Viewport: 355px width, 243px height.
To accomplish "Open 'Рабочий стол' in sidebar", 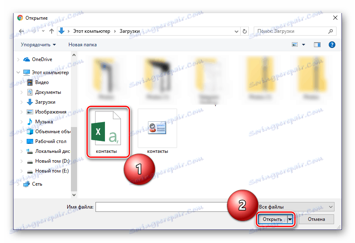I will tap(51, 141).
